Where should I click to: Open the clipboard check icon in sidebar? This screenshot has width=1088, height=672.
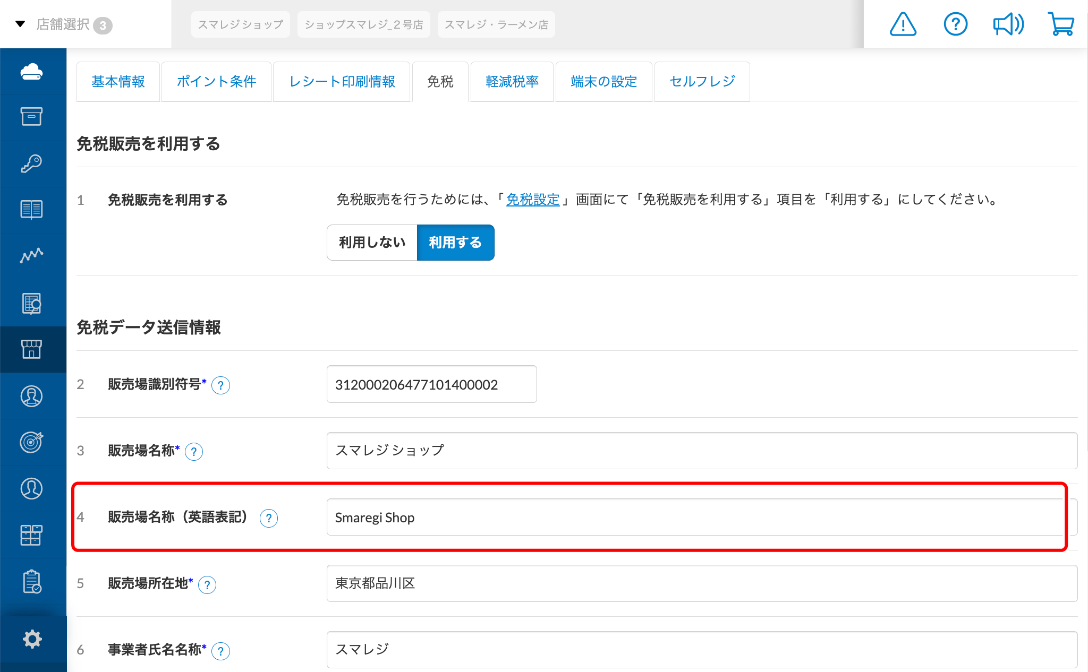[x=32, y=582]
